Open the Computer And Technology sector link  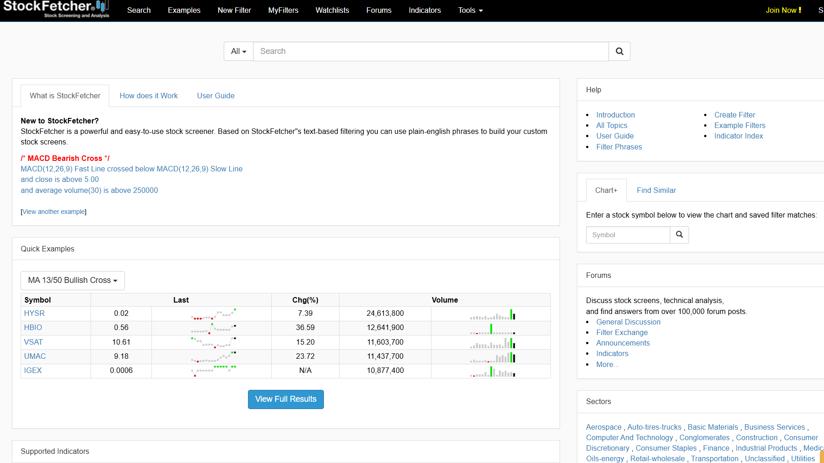point(630,437)
